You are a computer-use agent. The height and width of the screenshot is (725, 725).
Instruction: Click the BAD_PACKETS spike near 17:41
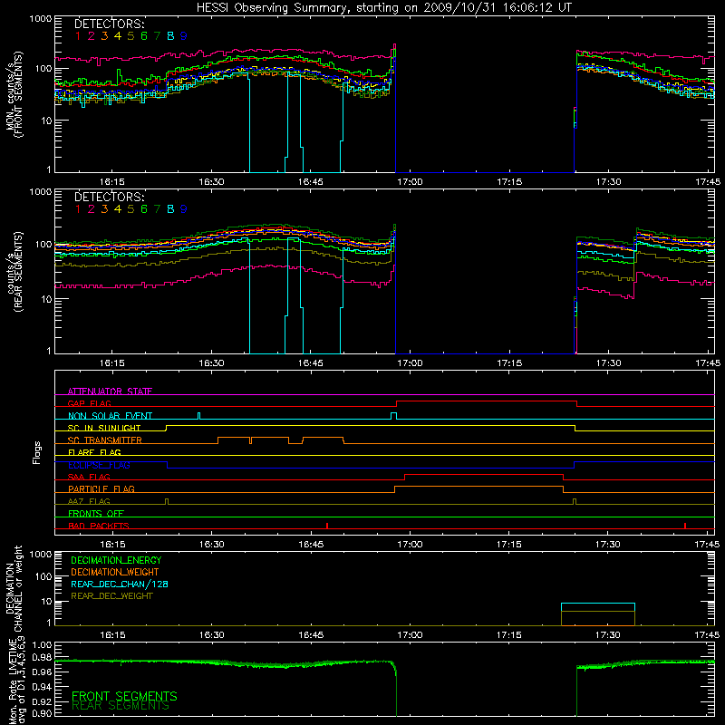click(685, 526)
